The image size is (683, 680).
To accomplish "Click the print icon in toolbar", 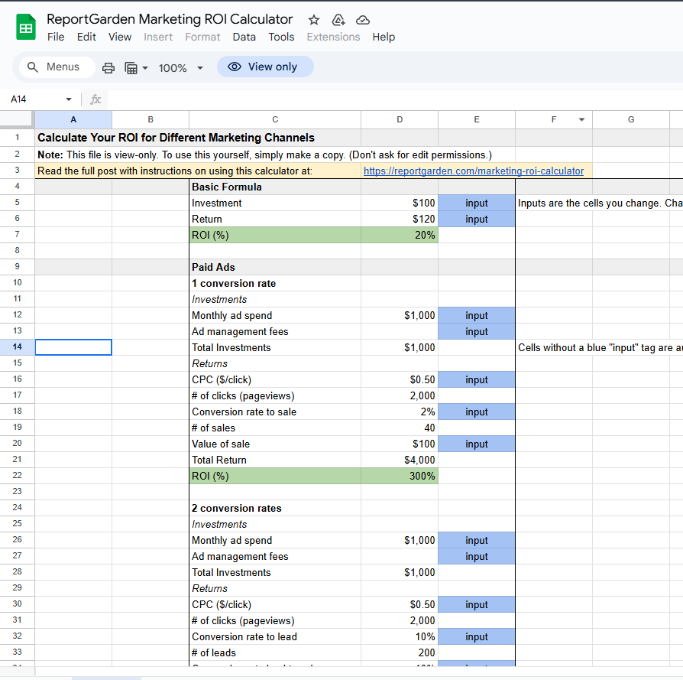I will 108,67.
